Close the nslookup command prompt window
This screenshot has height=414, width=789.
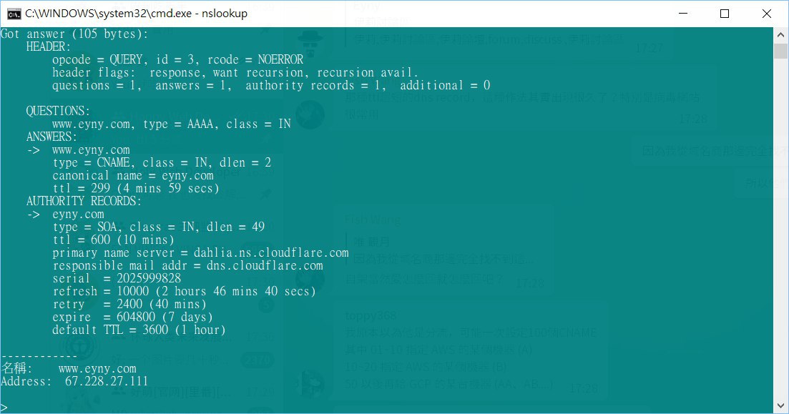point(766,14)
